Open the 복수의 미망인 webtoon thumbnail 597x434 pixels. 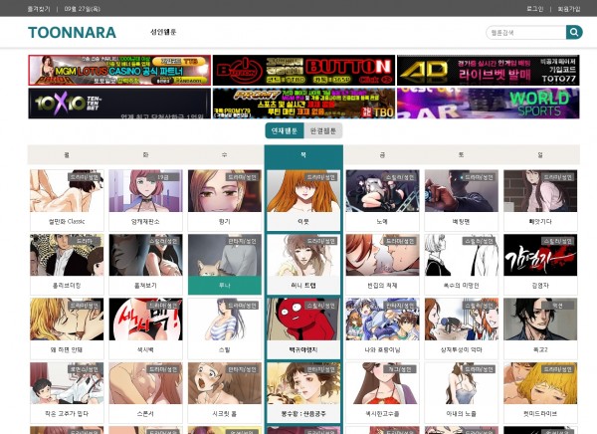(x=461, y=255)
